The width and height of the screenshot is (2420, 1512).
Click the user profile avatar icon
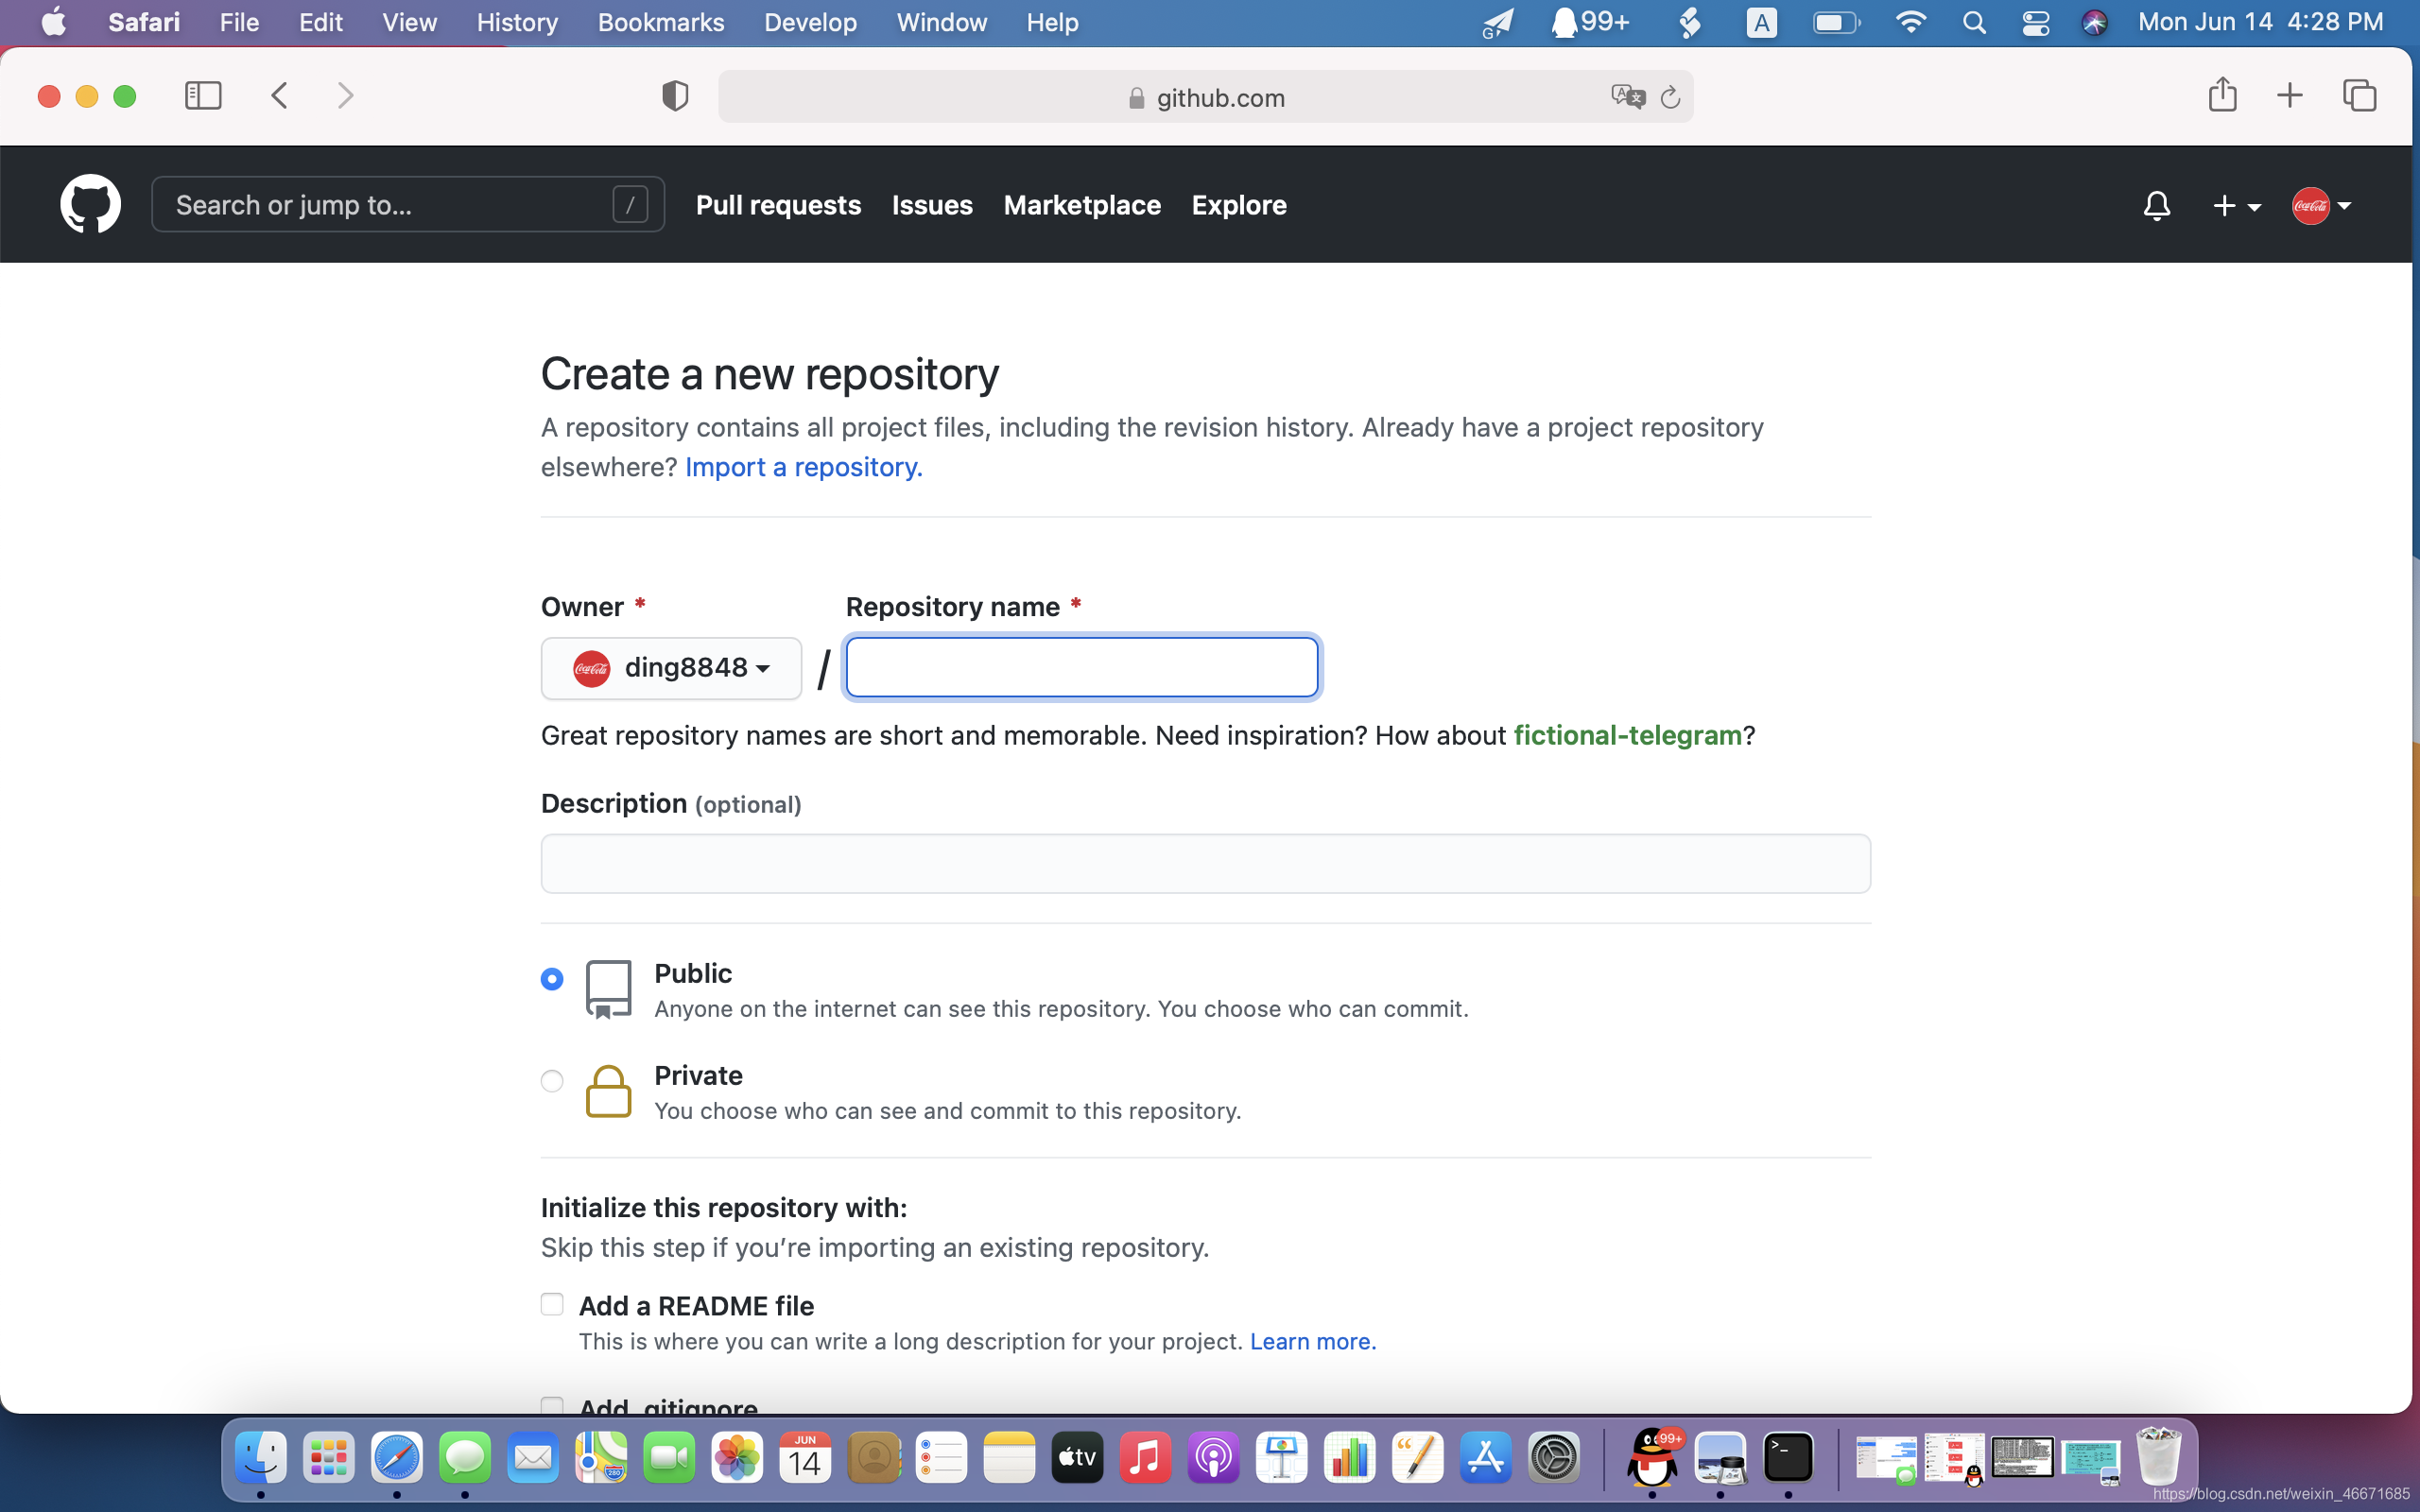(2312, 204)
